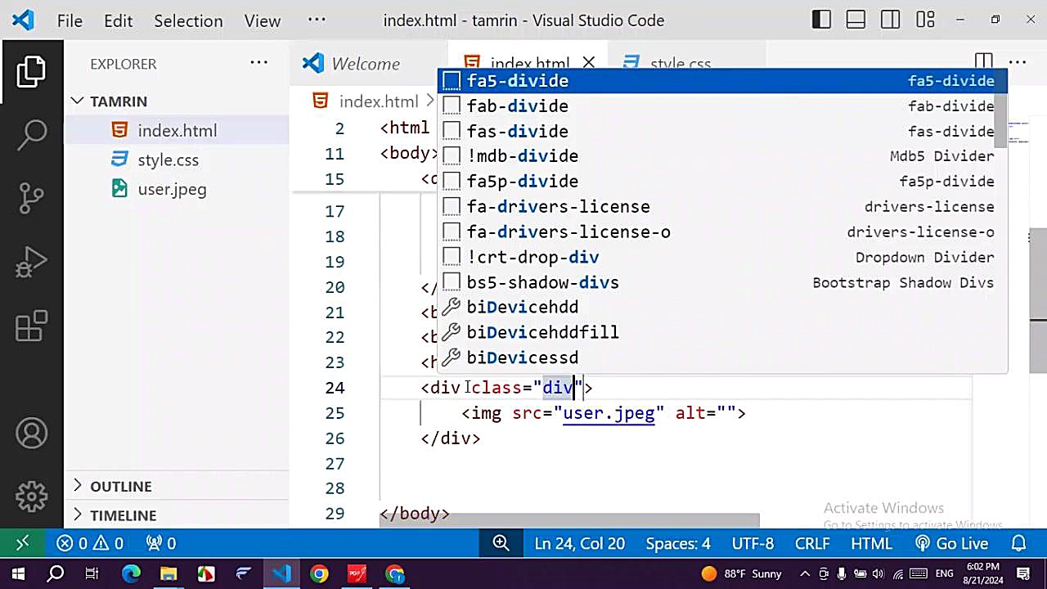
Task: Expand the OUTLINE section
Action: click(x=176, y=486)
